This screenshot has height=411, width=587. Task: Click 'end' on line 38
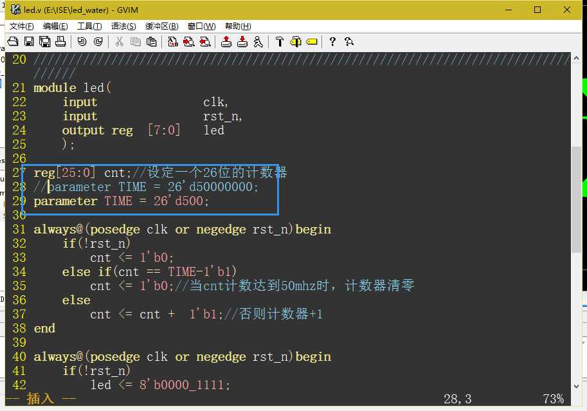pyautogui.click(x=44, y=328)
